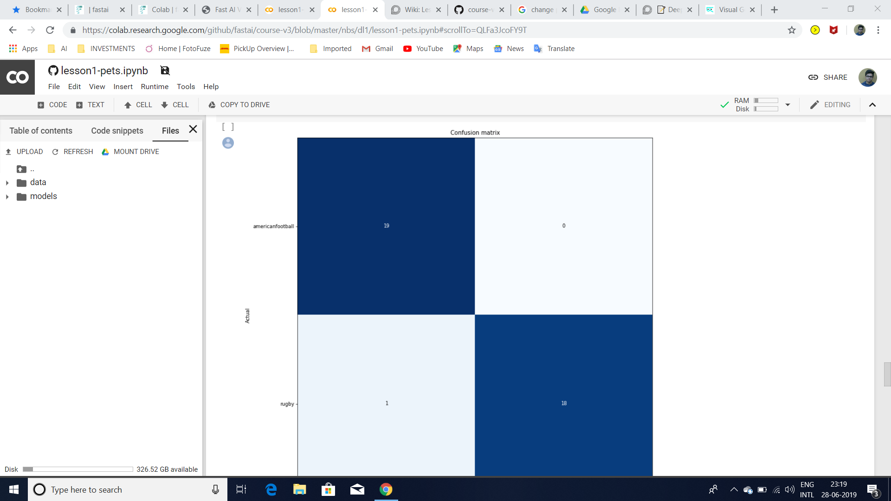Image resolution: width=891 pixels, height=501 pixels.
Task: Click Copy to Drive button
Action: point(239,105)
